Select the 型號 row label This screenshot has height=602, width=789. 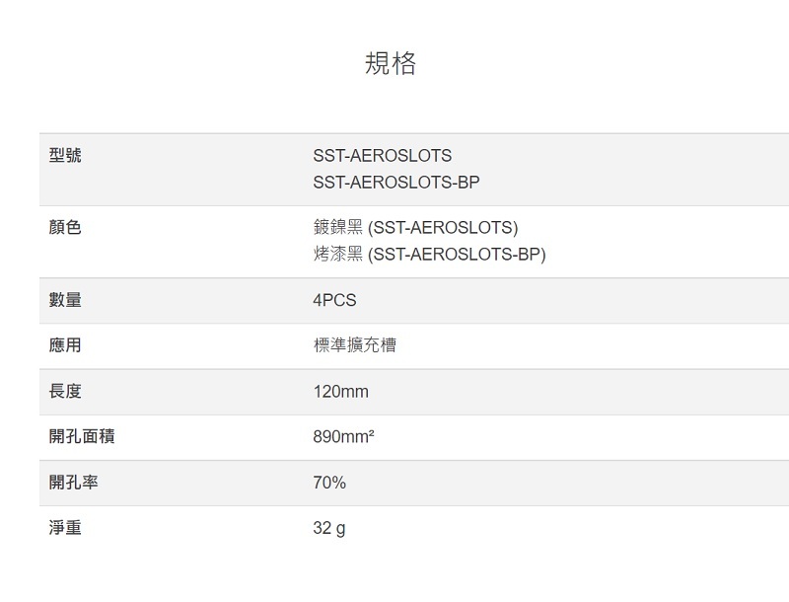(x=65, y=155)
